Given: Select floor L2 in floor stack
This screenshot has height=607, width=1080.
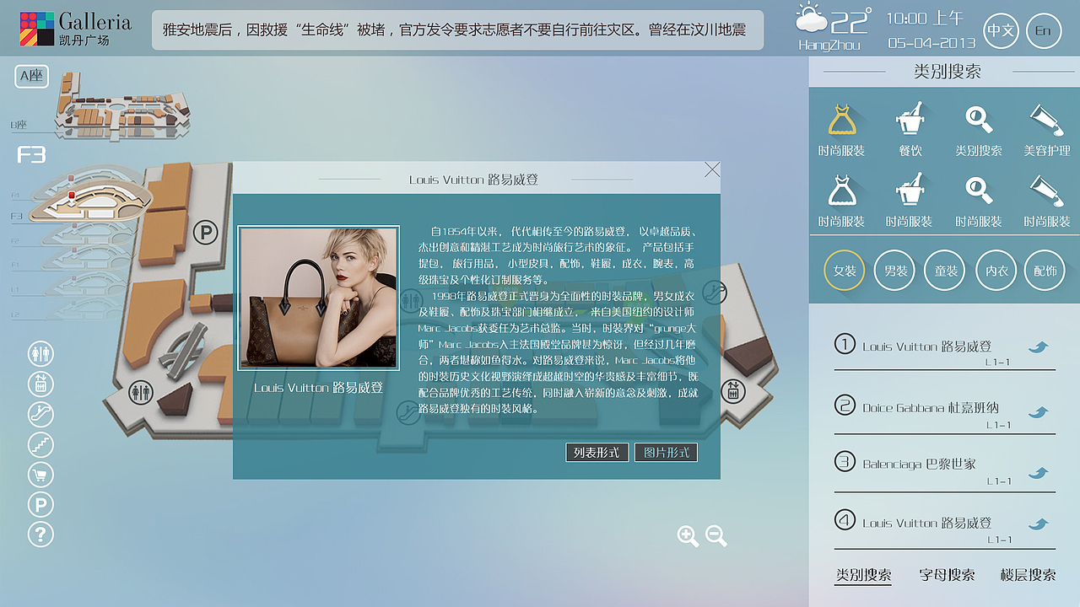Looking at the screenshot, I should [x=15, y=314].
